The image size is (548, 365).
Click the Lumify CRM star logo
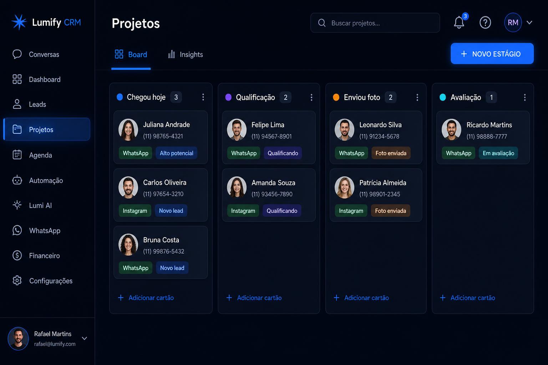point(19,22)
